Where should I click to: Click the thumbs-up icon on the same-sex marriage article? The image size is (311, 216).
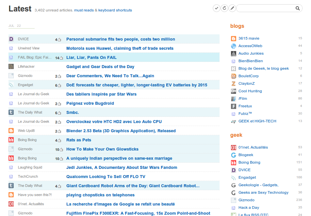tap(61, 159)
